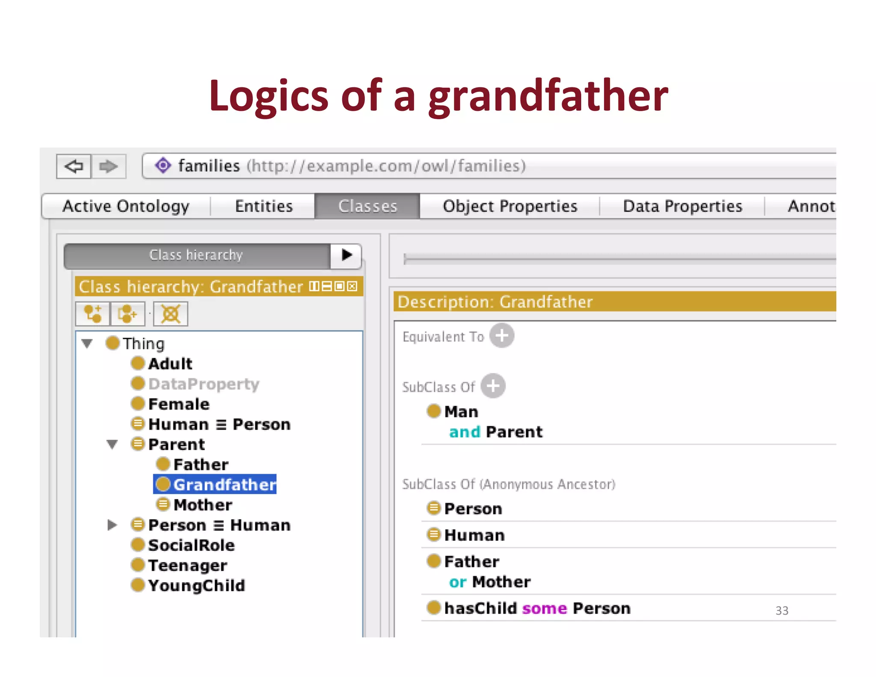The height and width of the screenshot is (677, 876).
Task: Add subclass icon in hierarchy toolbar
Action: [x=93, y=314]
